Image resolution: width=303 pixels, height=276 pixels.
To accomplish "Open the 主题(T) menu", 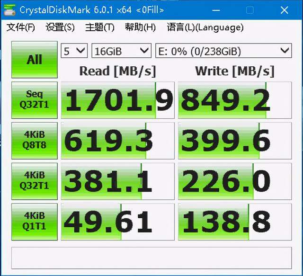I will point(100,27).
